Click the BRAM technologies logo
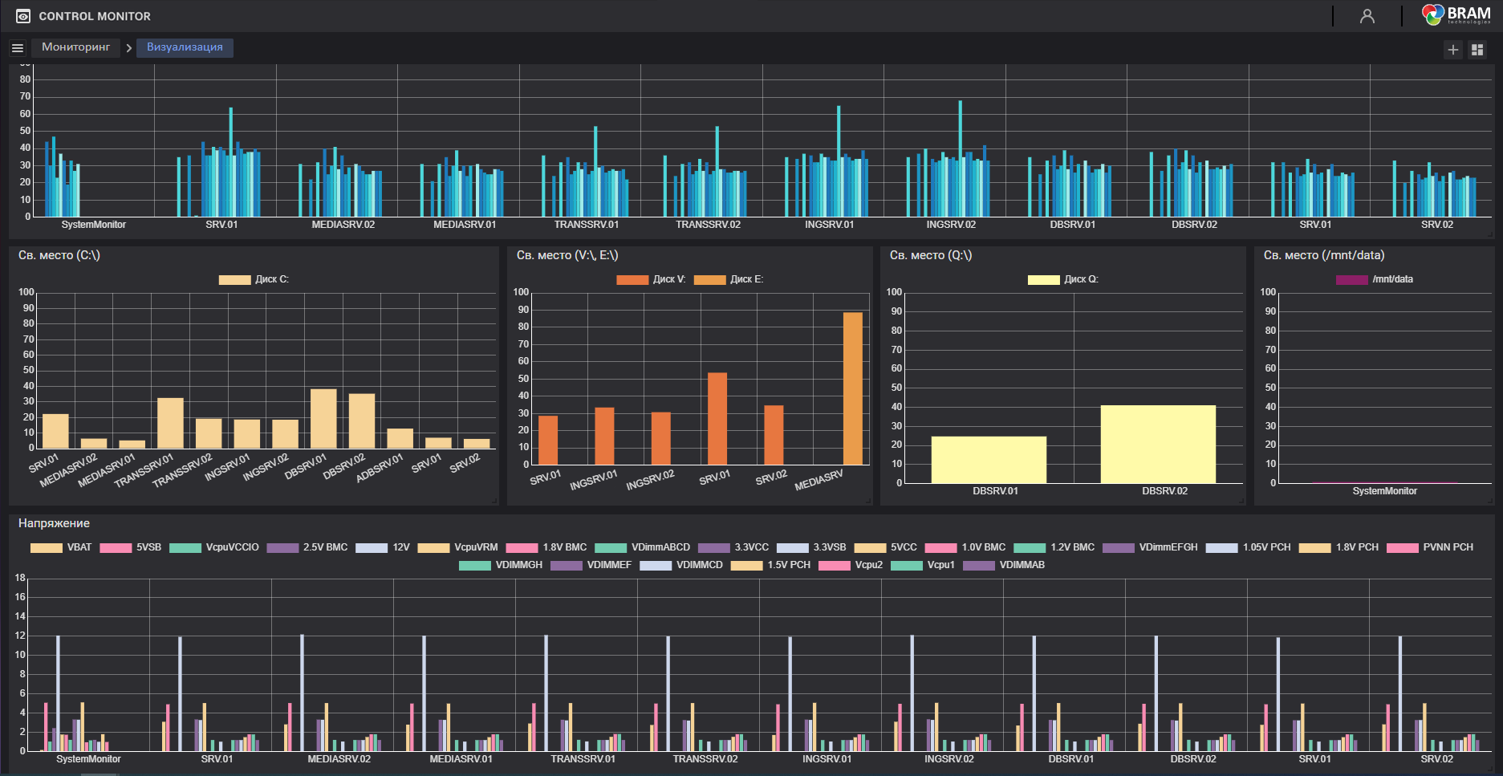The height and width of the screenshot is (776, 1503). [1456, 15]
